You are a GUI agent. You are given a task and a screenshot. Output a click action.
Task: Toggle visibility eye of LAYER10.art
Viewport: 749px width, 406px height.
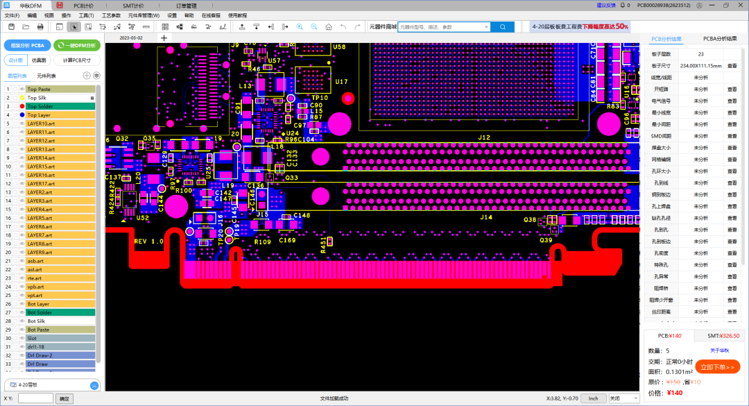pos(22,124)
